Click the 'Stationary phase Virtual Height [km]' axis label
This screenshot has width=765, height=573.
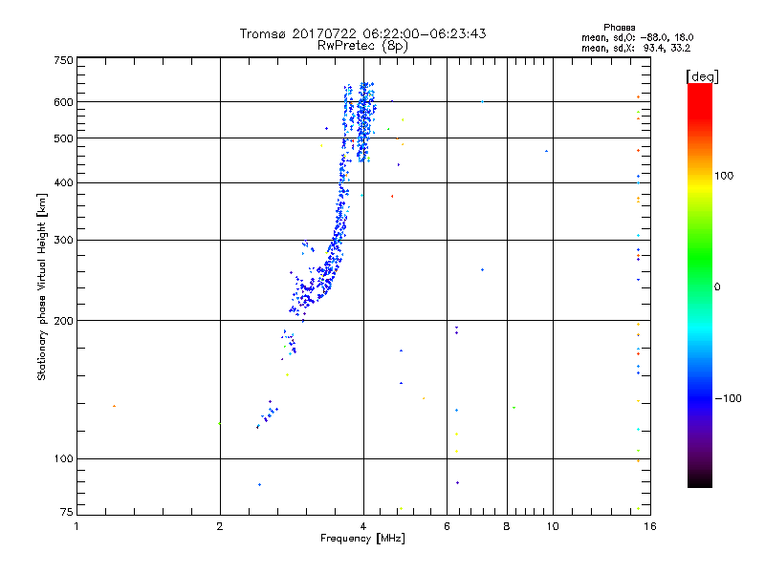[x=42, y=287]
